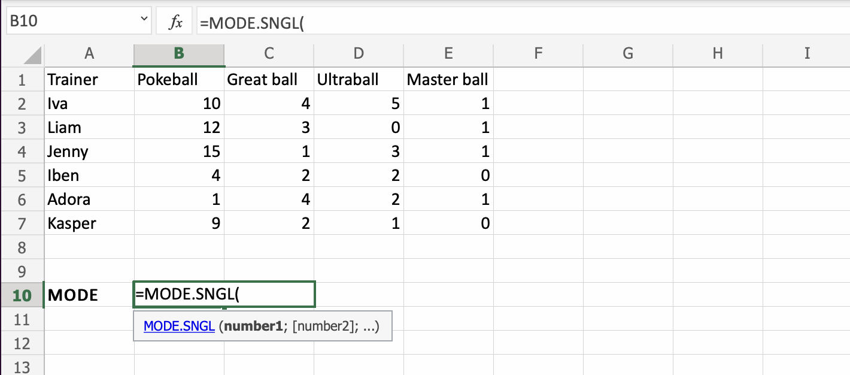Open the MODE.SNGL help link in tooltip
850x375 pixels.
179,327
